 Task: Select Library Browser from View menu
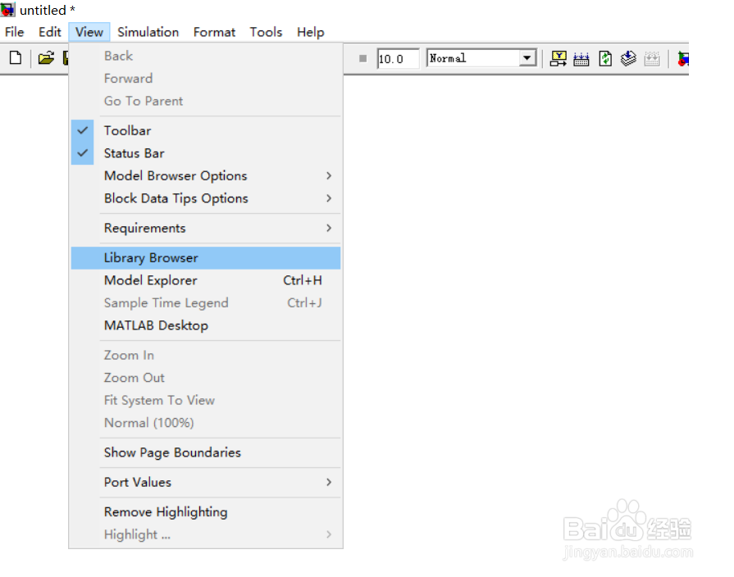point(206,258)
